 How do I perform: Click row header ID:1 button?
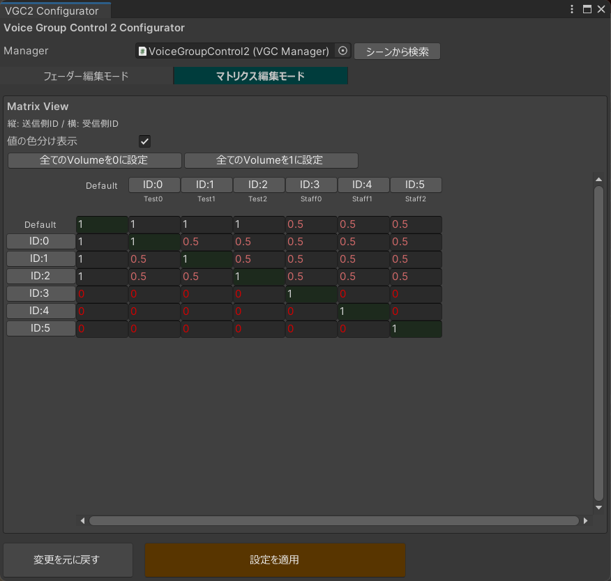41,258
